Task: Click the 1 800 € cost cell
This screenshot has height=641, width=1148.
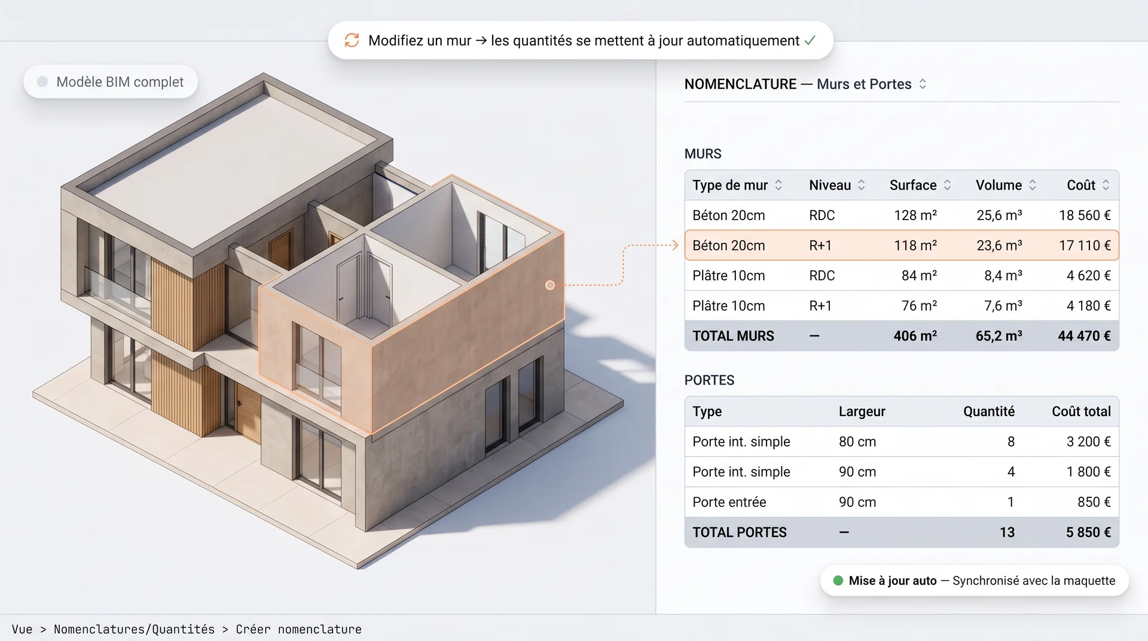Action: 1089,472
